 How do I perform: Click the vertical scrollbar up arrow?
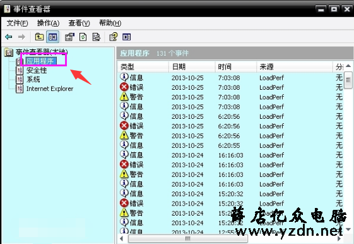tap(348, 66)
